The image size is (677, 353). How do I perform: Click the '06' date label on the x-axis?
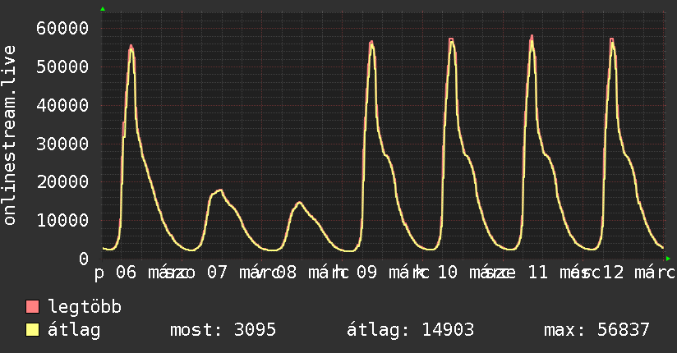126,273
